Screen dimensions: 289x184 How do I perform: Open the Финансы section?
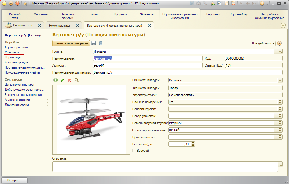tap(147, 14)
